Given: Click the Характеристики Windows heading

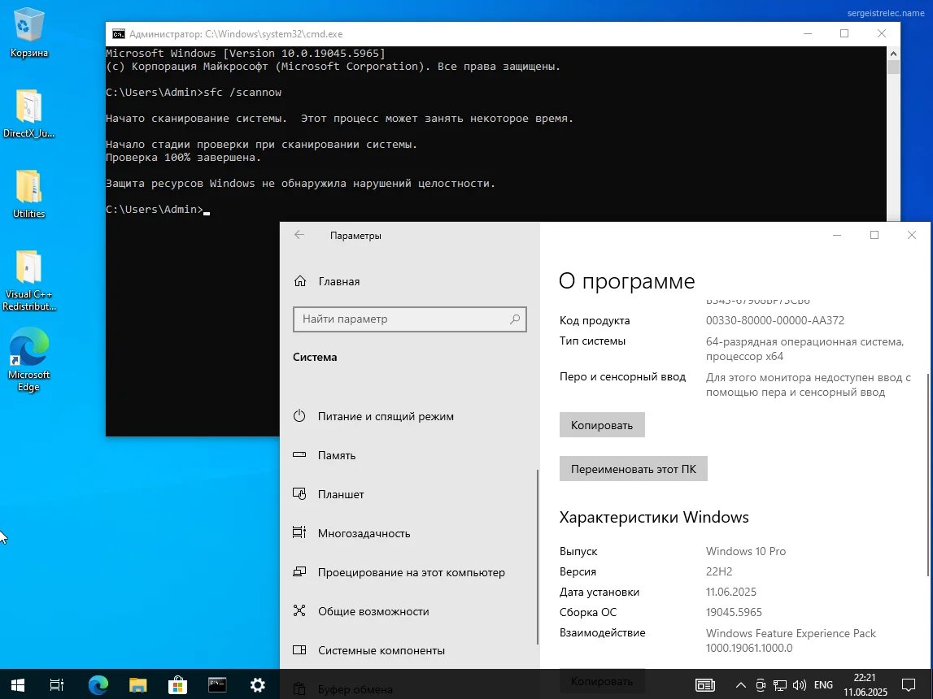Looking at the screenshot, I should (x=654, y=517).
